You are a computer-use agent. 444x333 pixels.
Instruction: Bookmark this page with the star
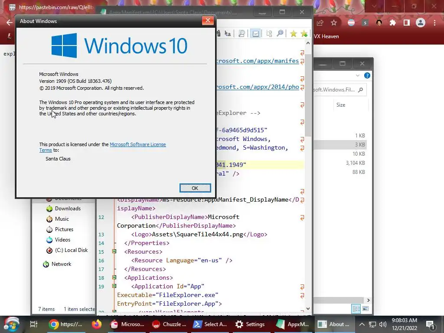pyautogui.click(x=334, y=23)
